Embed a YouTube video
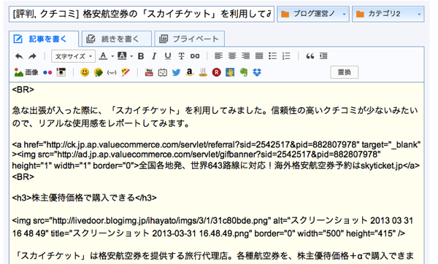Image resolution: width=438 pixels, height=264 pixels. coord(149,72)
